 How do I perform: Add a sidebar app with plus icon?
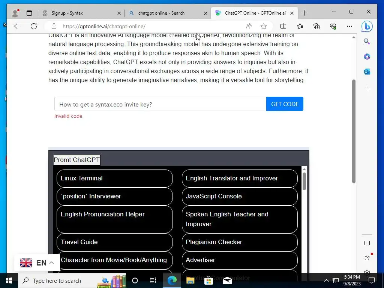(x=367, y=88)
